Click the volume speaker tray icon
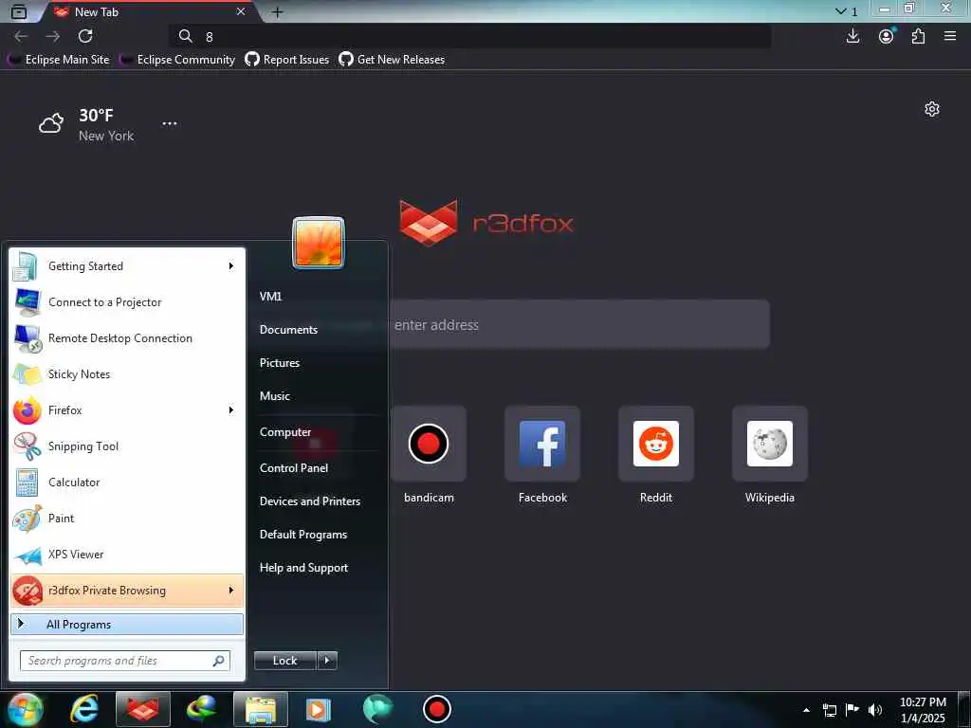The image size is (971, 728). point(874,710)
